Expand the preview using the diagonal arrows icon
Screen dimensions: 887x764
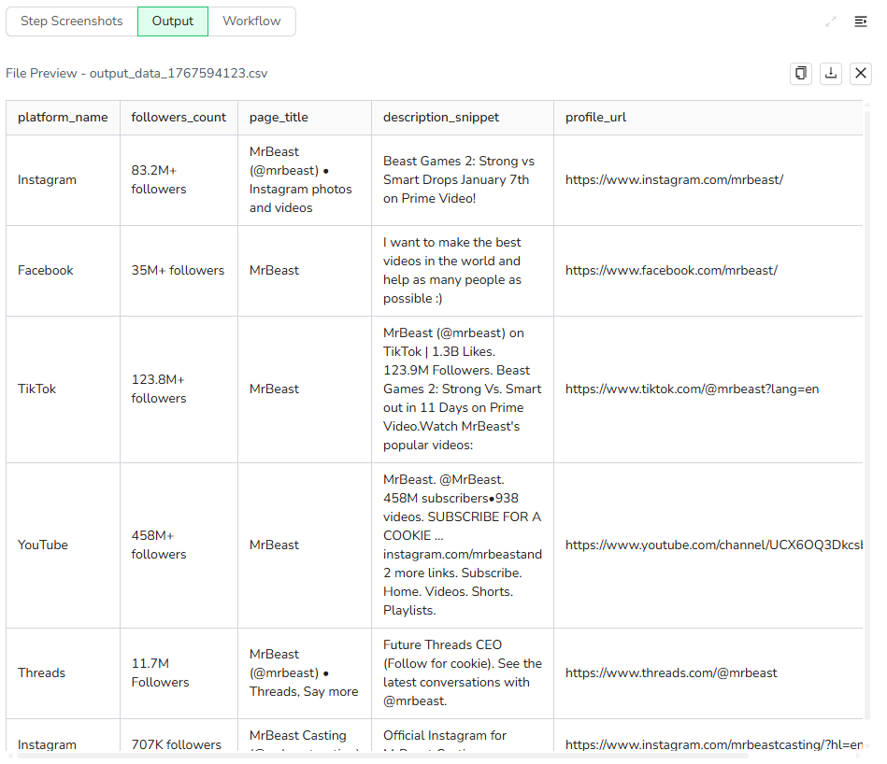(831, 21)
